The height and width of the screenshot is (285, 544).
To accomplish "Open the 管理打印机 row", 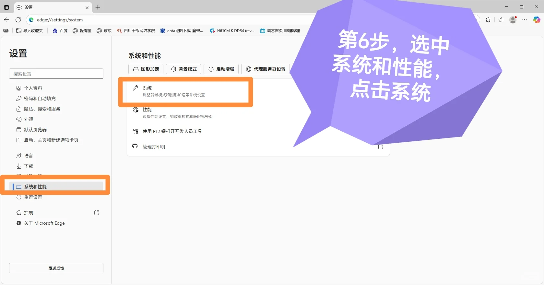I will tap(258, 147).
